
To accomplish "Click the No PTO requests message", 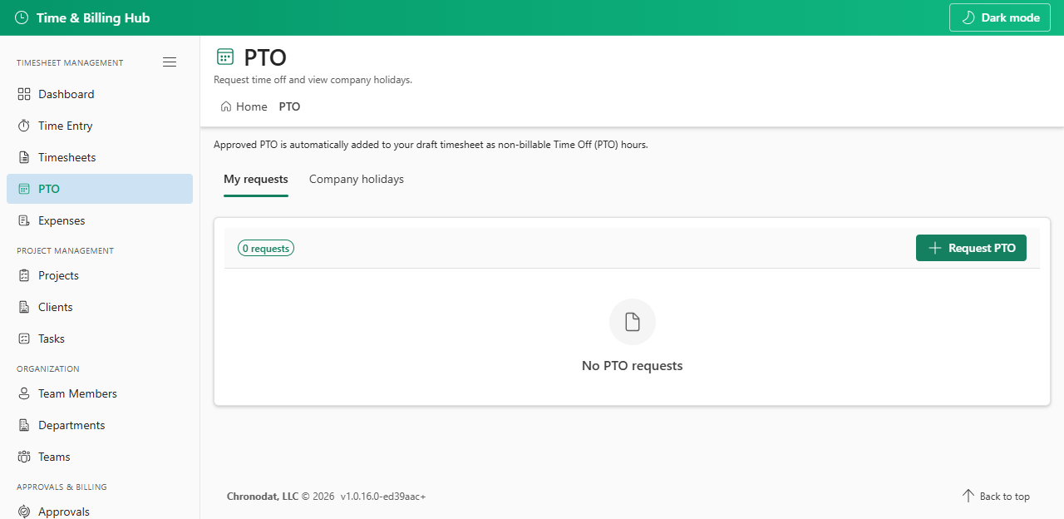I will coord(633,366).
